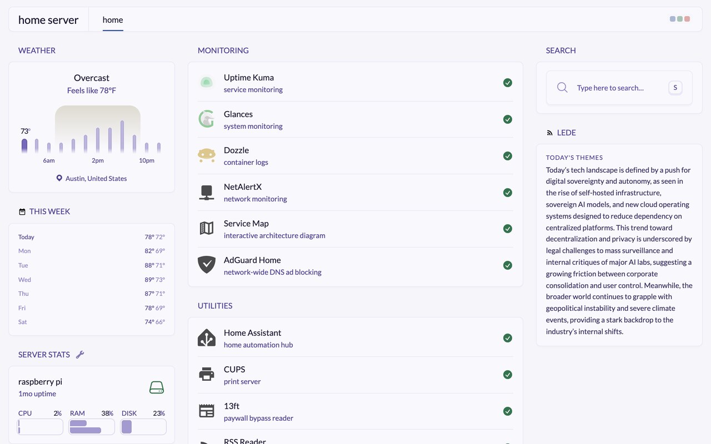Click the AdGuard Home shield icon
The width and height of the screenshot is (711, 444).
(x=207, y=265)
